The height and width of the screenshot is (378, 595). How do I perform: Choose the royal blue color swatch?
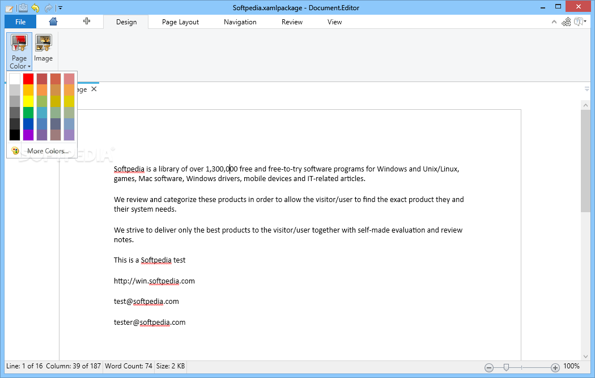(x=28, y=124)
